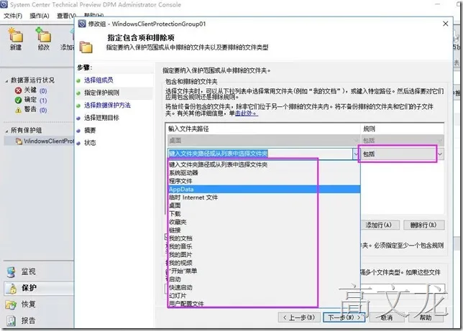Click the folder path combo box input
This screenshot has height=331, width=463.
(x=260, y=154)
